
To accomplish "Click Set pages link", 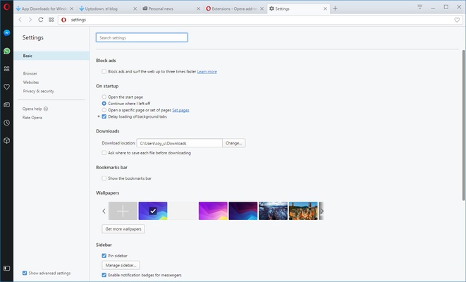I will (x=180, y=110).
